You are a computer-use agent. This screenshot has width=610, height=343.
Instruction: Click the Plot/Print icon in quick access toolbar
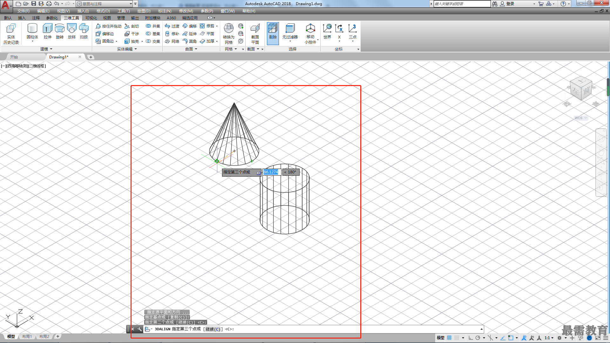[49, 3]
